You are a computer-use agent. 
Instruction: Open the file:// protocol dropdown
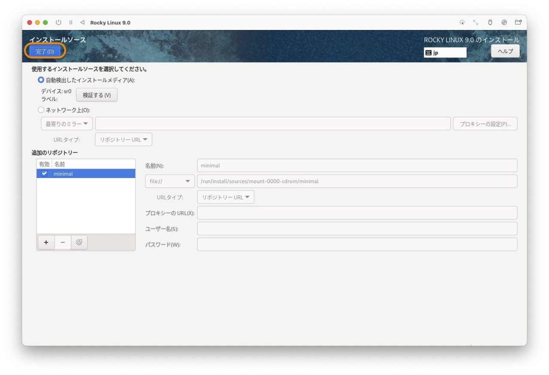169,181
